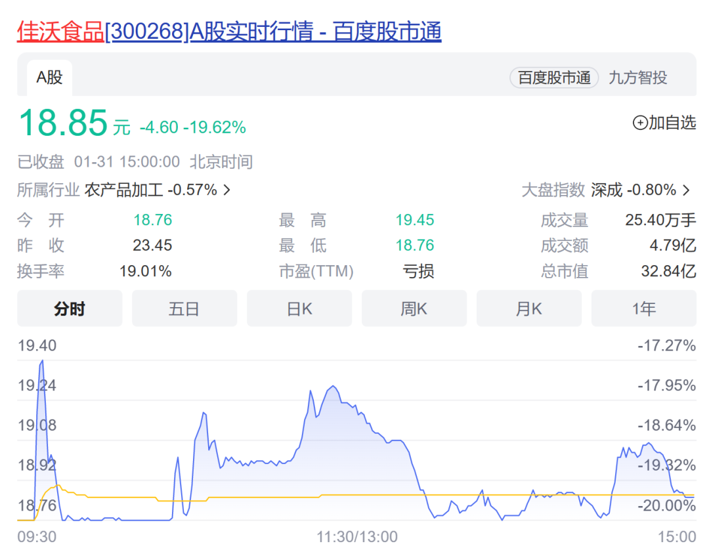Click 今开 value 18.76
Screen dimensions: 709x554
(152, 220)
